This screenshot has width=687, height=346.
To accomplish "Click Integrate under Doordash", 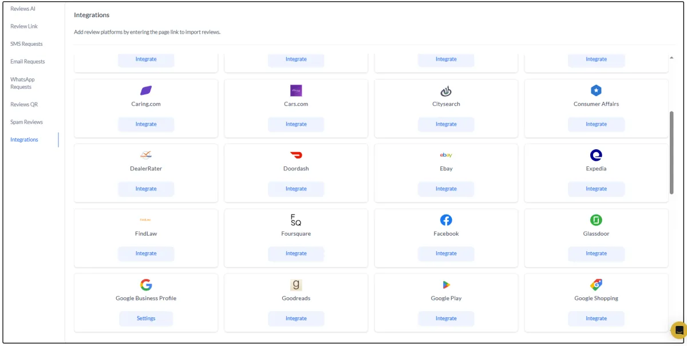I will click(x=296, y=189).
